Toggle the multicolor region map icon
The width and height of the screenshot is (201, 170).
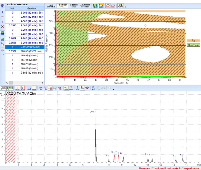point(101,6)
